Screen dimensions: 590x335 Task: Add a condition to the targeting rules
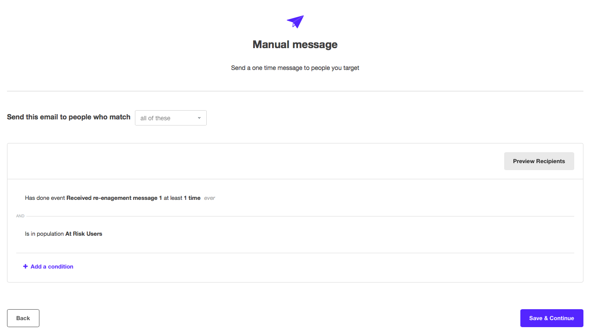(48, 266)
